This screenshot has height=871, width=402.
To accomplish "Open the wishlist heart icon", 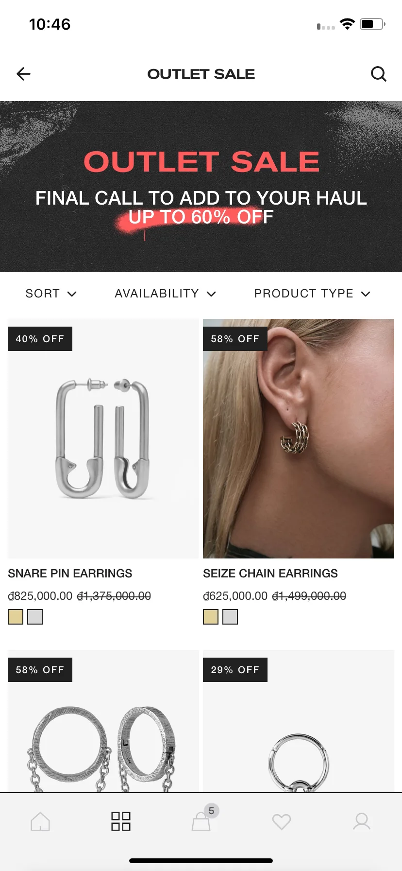I will [x=282, y=821].
